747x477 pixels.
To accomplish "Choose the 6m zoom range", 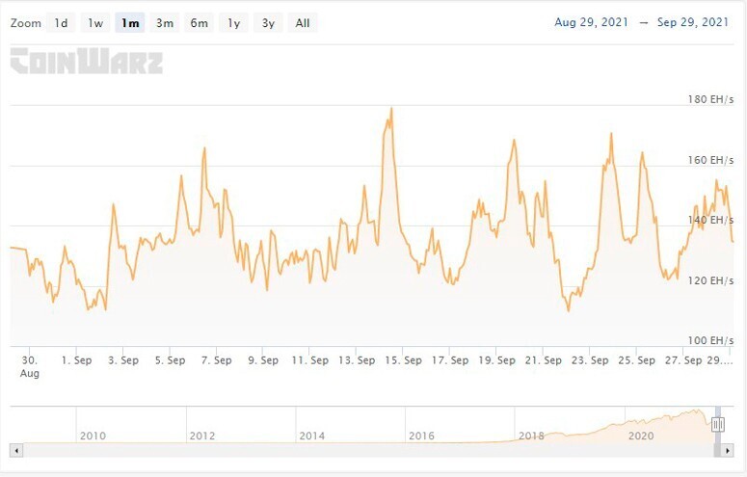I will tap(199, 23).
